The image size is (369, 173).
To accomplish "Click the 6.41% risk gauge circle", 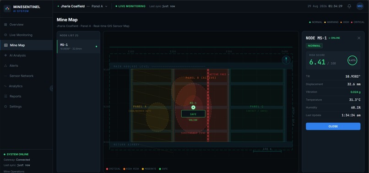I will (x=353, y=60).
